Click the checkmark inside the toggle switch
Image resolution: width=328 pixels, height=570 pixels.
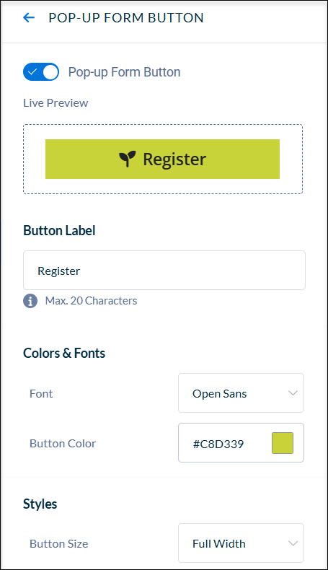coord(32,72)
